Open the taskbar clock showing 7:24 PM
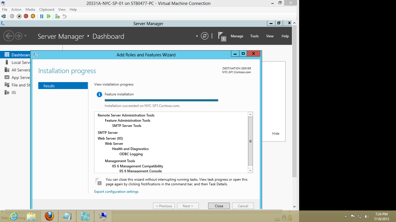The height and width of the screenshot is (222, 396). coord(381,217)
